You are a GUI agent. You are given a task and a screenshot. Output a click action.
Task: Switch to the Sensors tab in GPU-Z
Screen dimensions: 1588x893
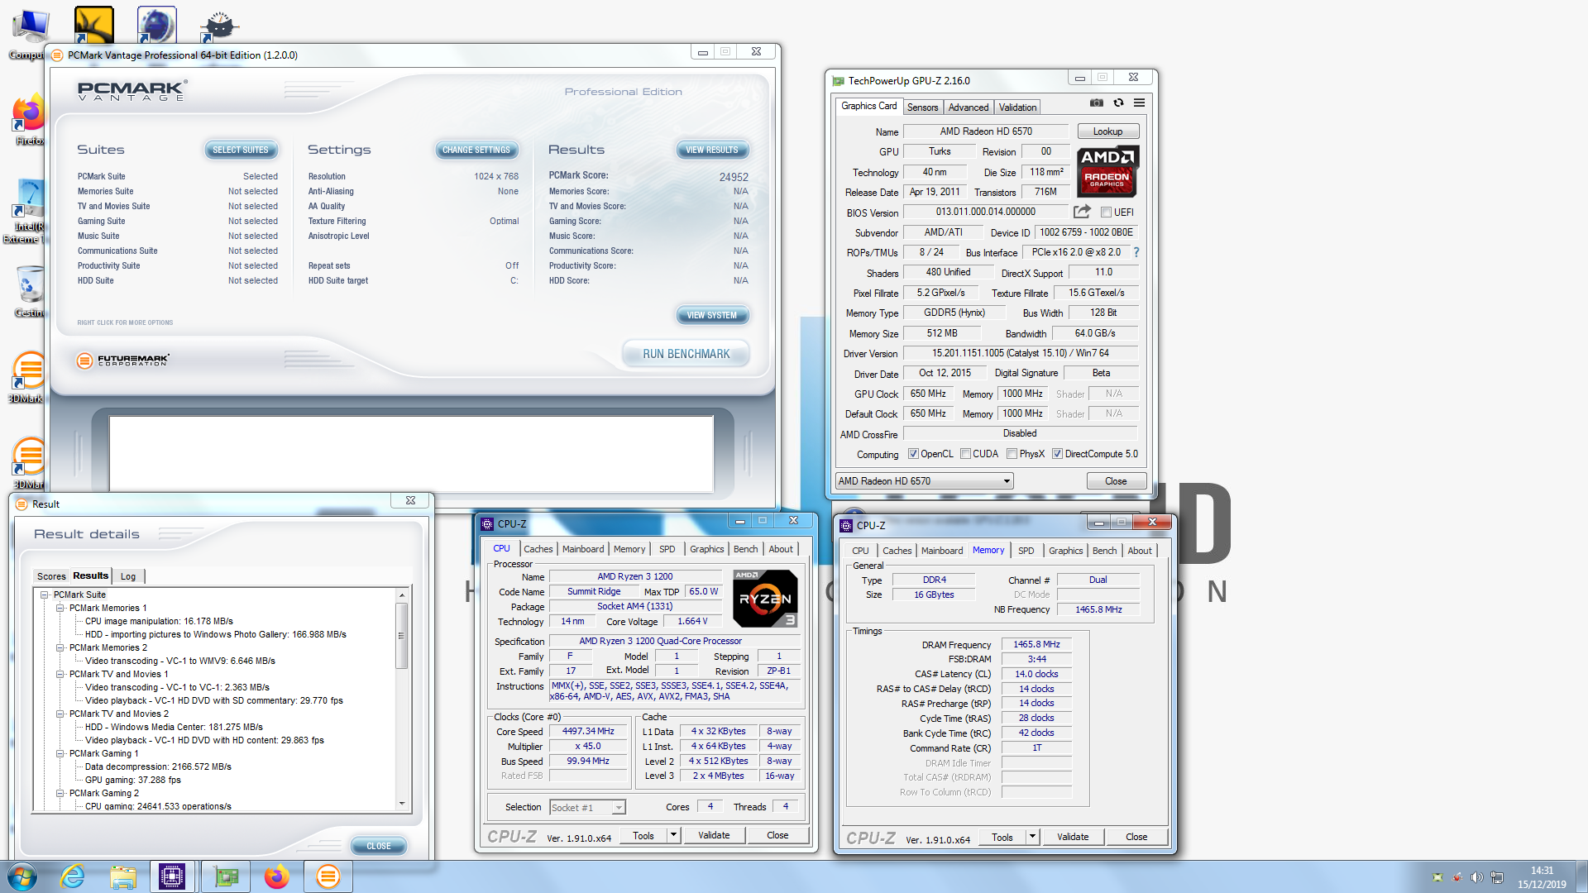(922, 107)
